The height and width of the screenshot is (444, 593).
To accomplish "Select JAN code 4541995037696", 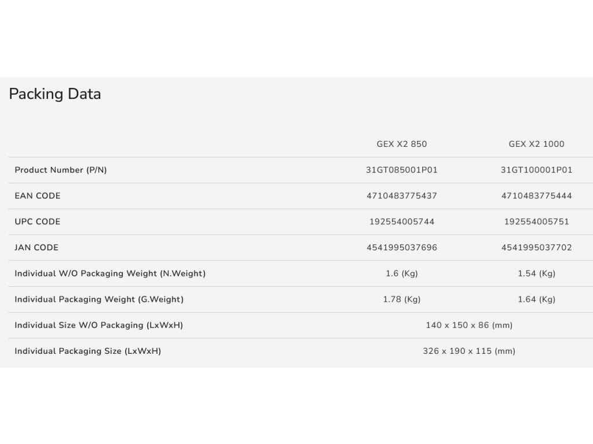I will click(402, 247).
